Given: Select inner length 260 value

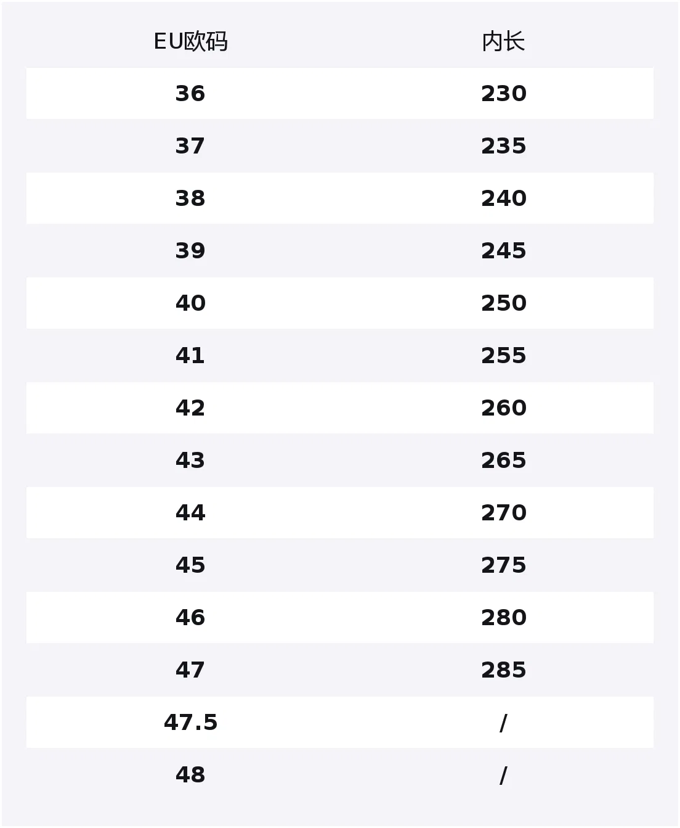Looking at the screenshot, I should tap(503, 408).
